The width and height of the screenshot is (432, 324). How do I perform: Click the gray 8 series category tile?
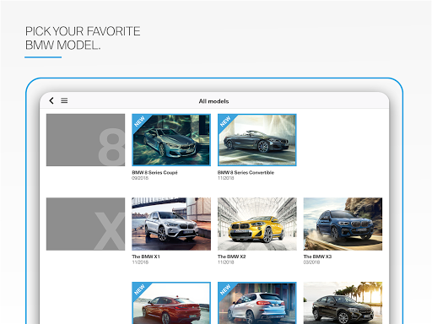point(85,140)
